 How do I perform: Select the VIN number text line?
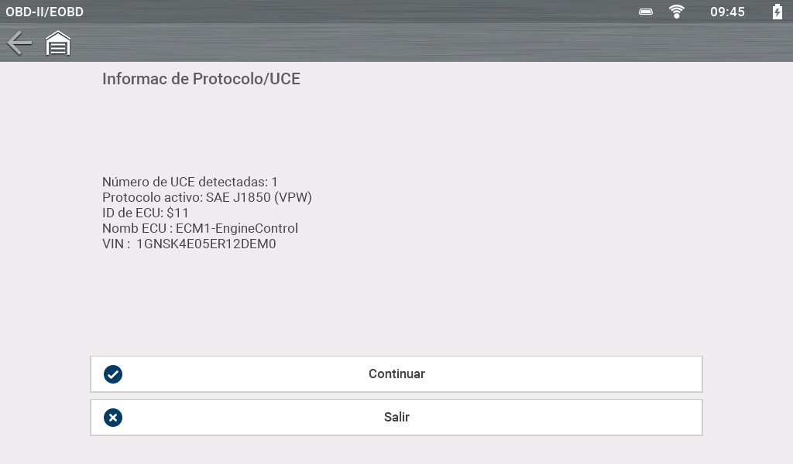(x=190, y=244)
